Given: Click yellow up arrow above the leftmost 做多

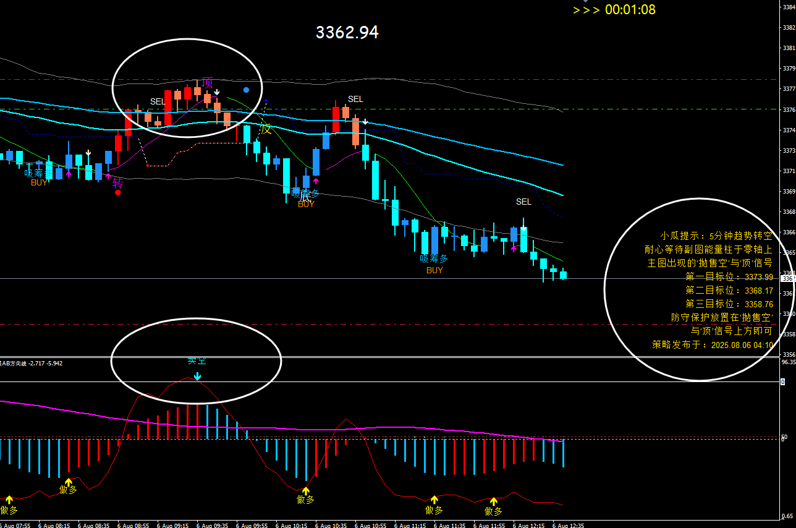Looking at the screenshot, I should click(9, 500).
